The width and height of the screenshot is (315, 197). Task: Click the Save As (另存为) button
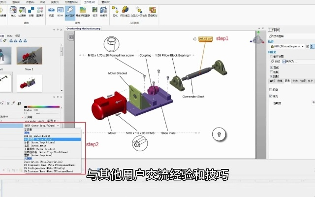[289, 62]
